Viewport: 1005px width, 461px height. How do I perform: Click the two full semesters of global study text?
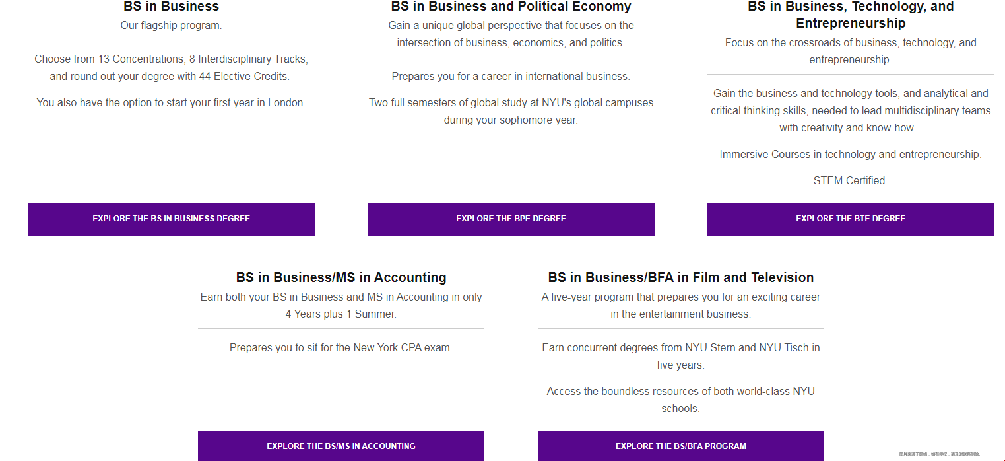pyautogui.click(x=511, y=111)
